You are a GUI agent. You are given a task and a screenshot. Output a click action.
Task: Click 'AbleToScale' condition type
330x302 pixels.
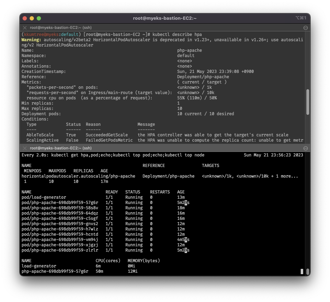coord(40,135)
